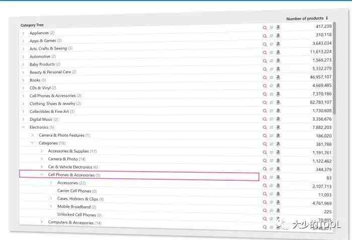The height and width of the screenshot is (240, 352).
Task: Expand the Appliances category
Action: click(23, 34)
